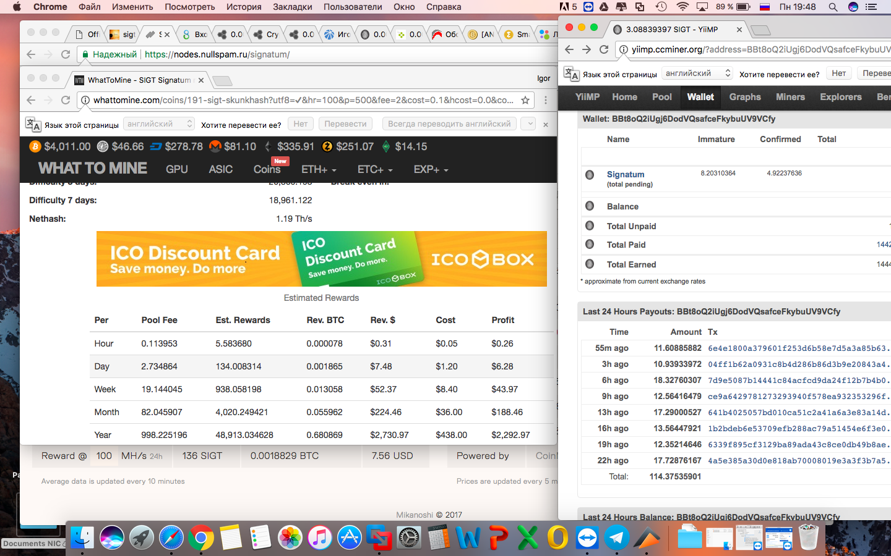Click Всегда переводить английский button

[449, 124]
